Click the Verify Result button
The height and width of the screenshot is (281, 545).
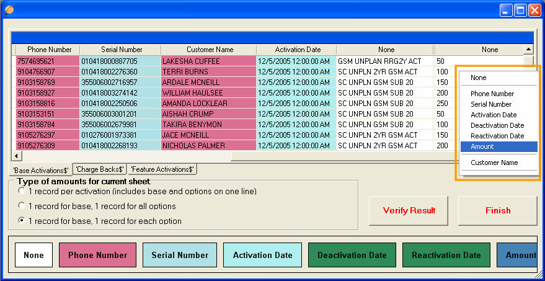(x=409, y=210)
